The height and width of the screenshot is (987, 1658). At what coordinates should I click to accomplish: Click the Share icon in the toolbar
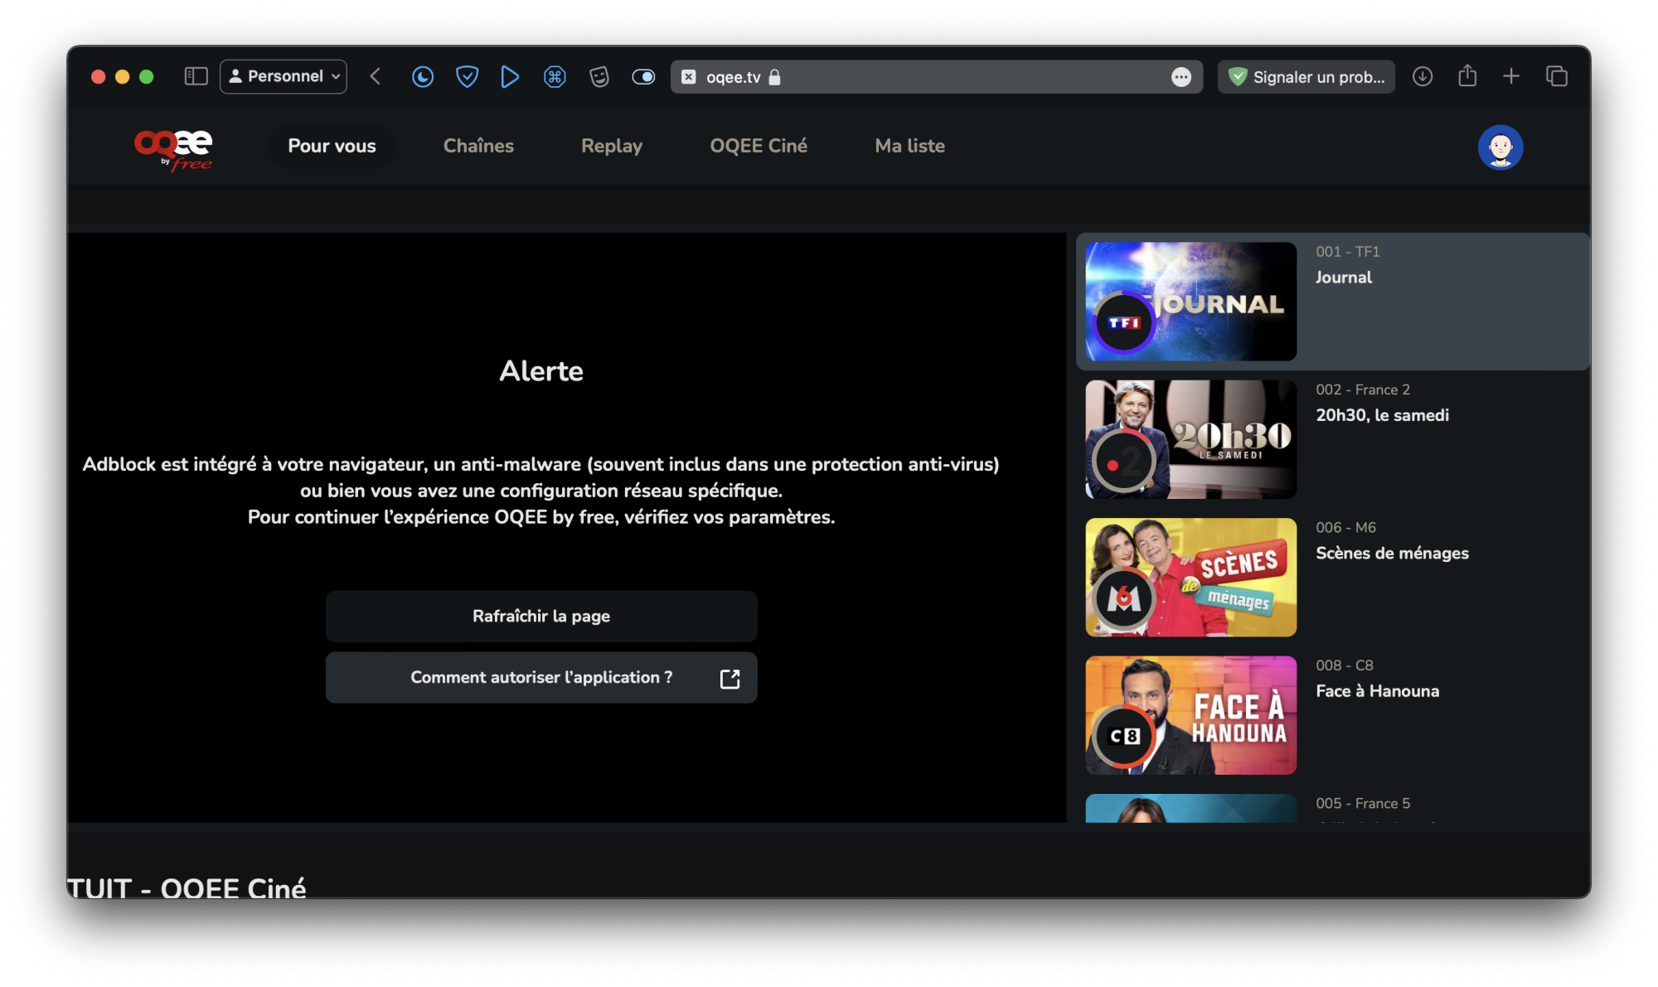click(1467, 76)
